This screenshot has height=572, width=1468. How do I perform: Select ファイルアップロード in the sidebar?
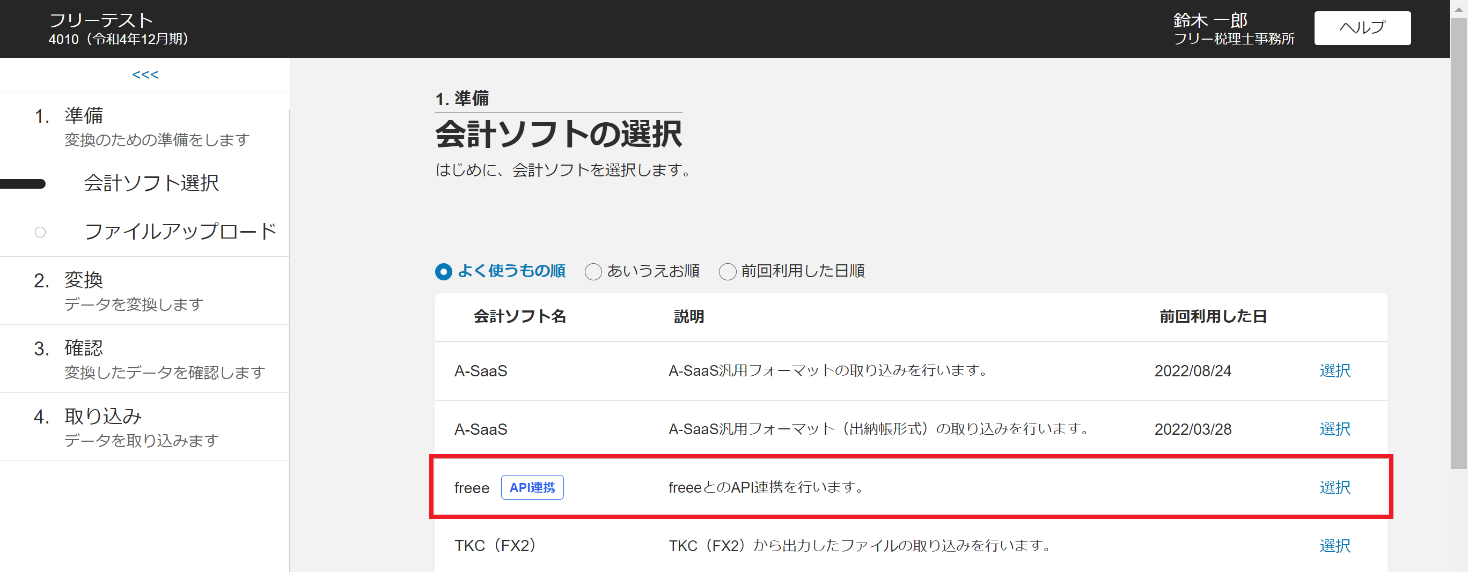point(180,232)
